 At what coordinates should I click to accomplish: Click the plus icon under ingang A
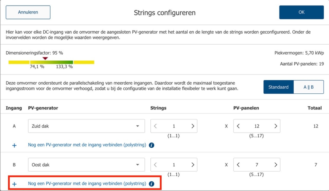[x=14, y=145]
